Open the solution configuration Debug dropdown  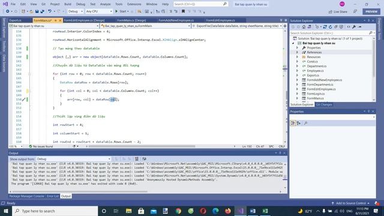coord(76,11)
